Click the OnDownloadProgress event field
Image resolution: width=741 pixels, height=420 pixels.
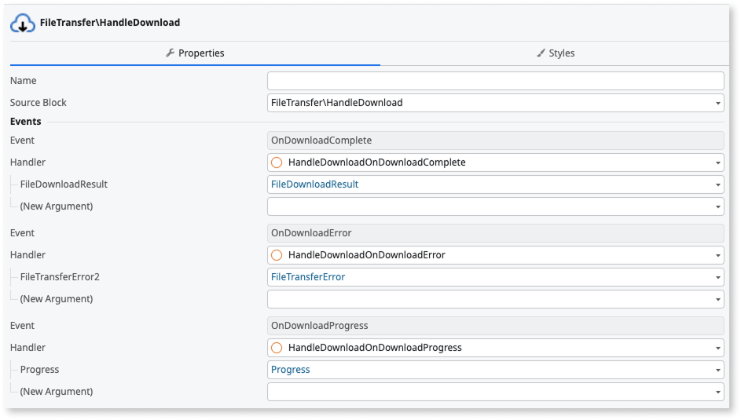[495, 326]
